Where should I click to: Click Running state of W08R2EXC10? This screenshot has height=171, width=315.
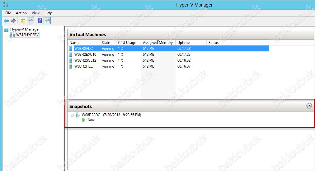(x=108, y=55)
